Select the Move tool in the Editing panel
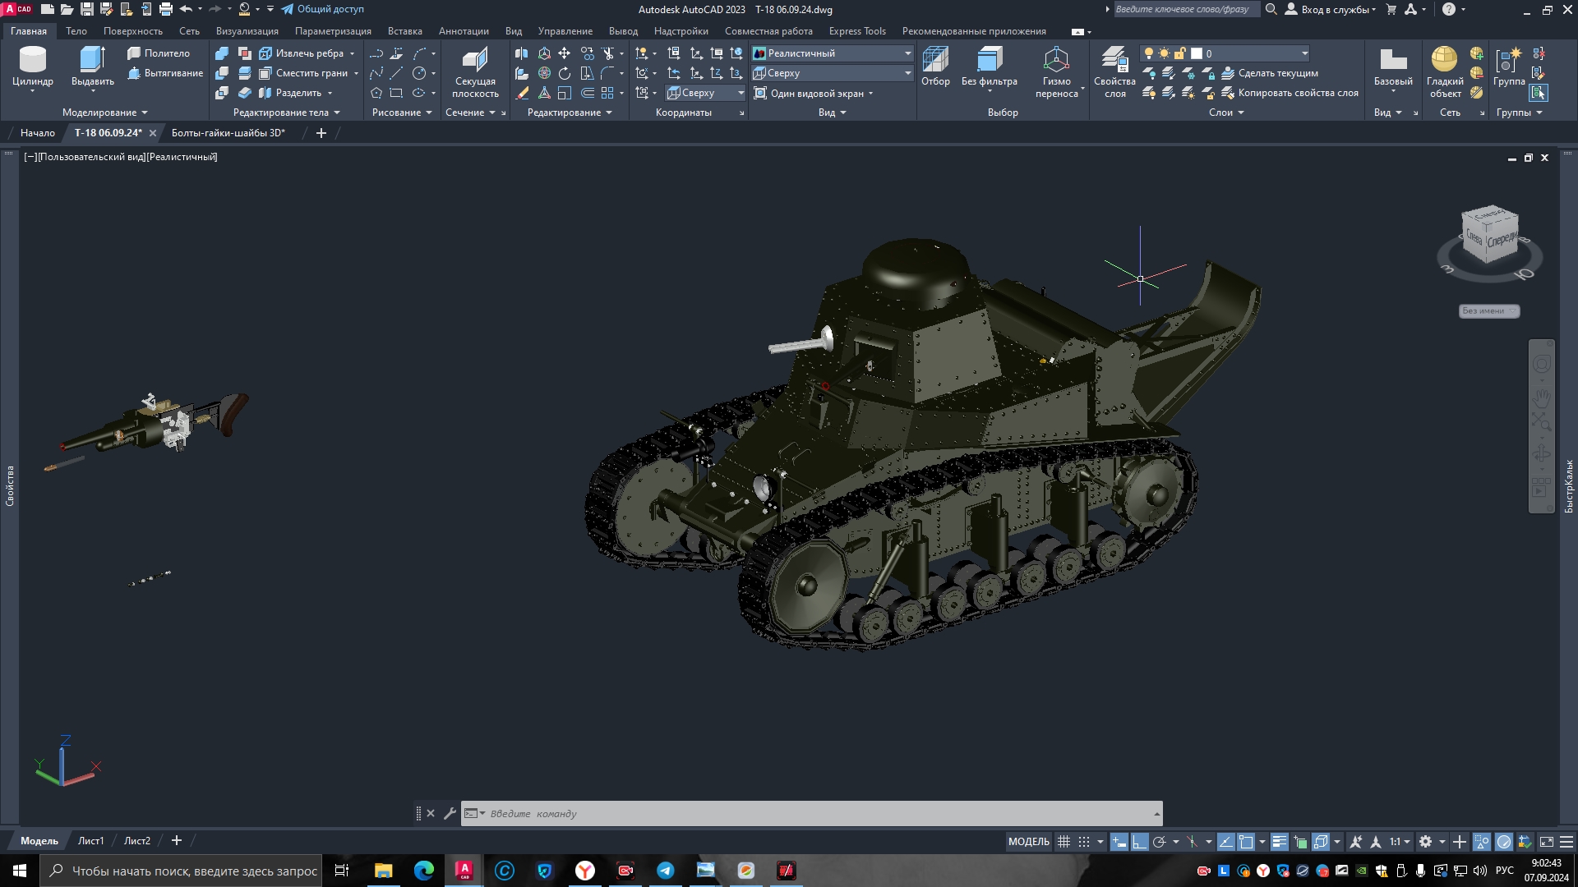1578x887 pixels. [x=565, y=53]
